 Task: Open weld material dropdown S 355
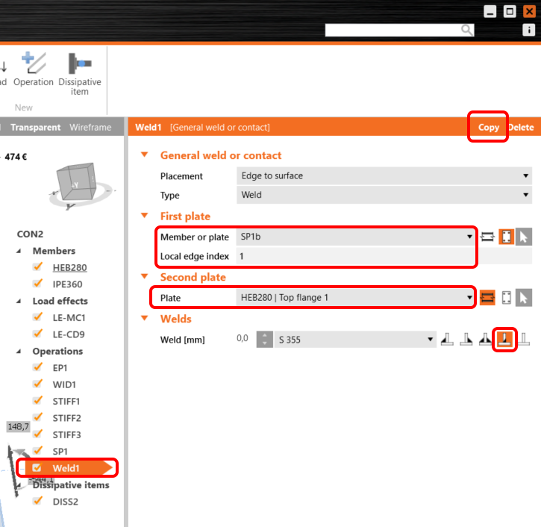pos(355,340)
